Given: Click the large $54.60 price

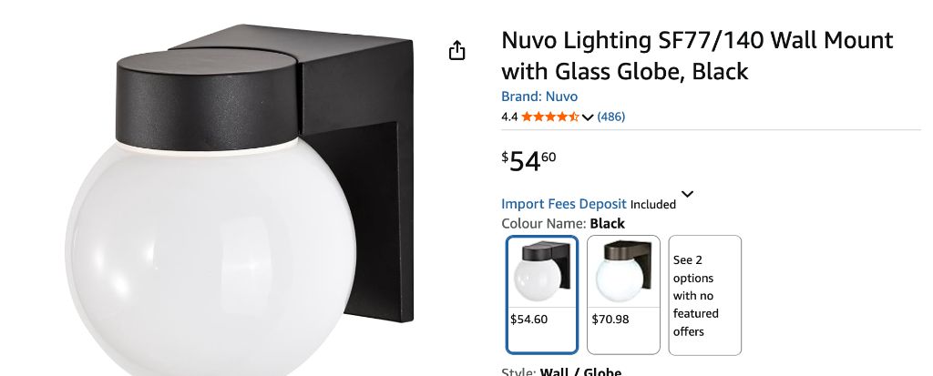Looking at the screenshot, I should coord(529,161).
